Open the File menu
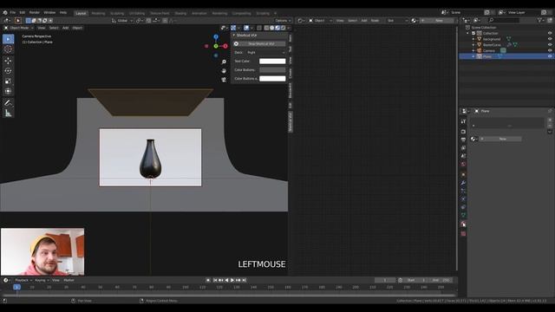This screenshot has width=555, height=312. point(13,12)
